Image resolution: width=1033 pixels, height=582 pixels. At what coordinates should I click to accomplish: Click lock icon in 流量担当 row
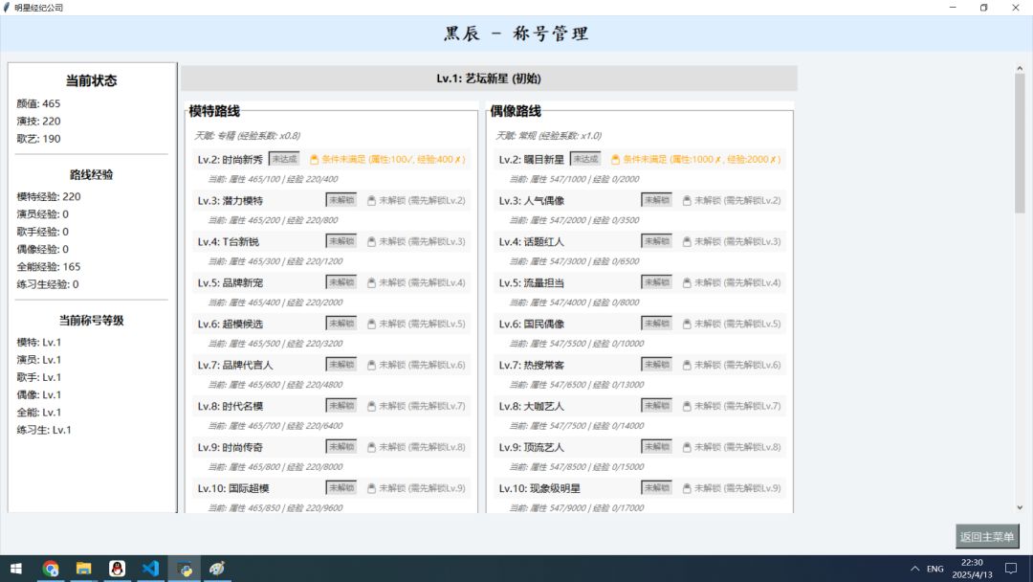[687, 282]
